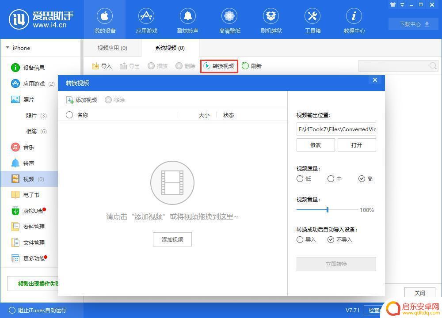The height and width of the screenshot is (318, 442).
Task: Select 中 video quality
Action: (335, 178)
